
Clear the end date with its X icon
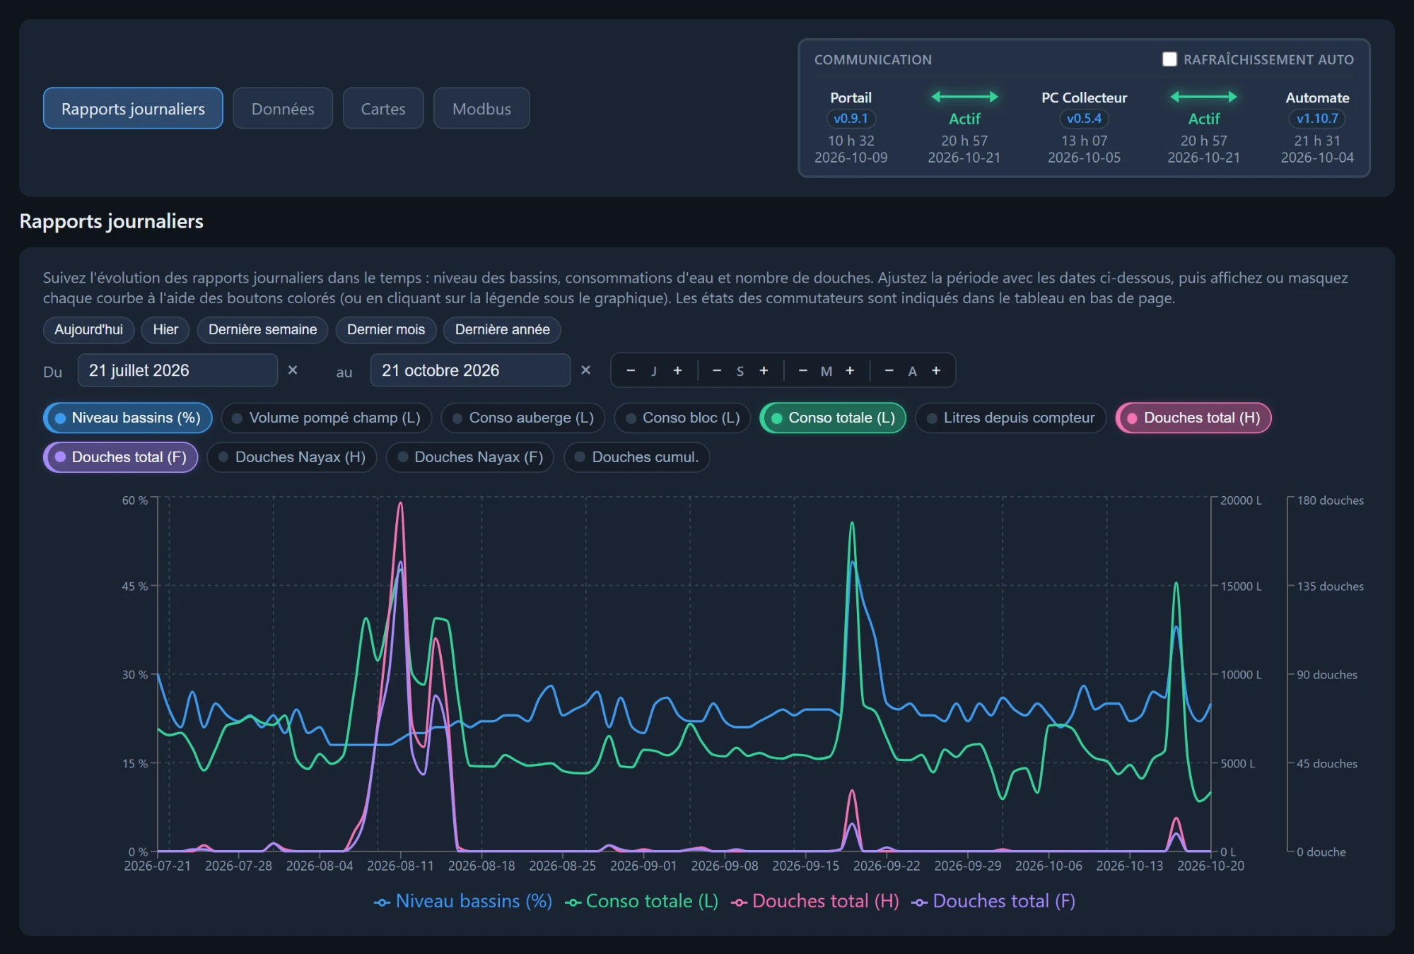[585, 370]
